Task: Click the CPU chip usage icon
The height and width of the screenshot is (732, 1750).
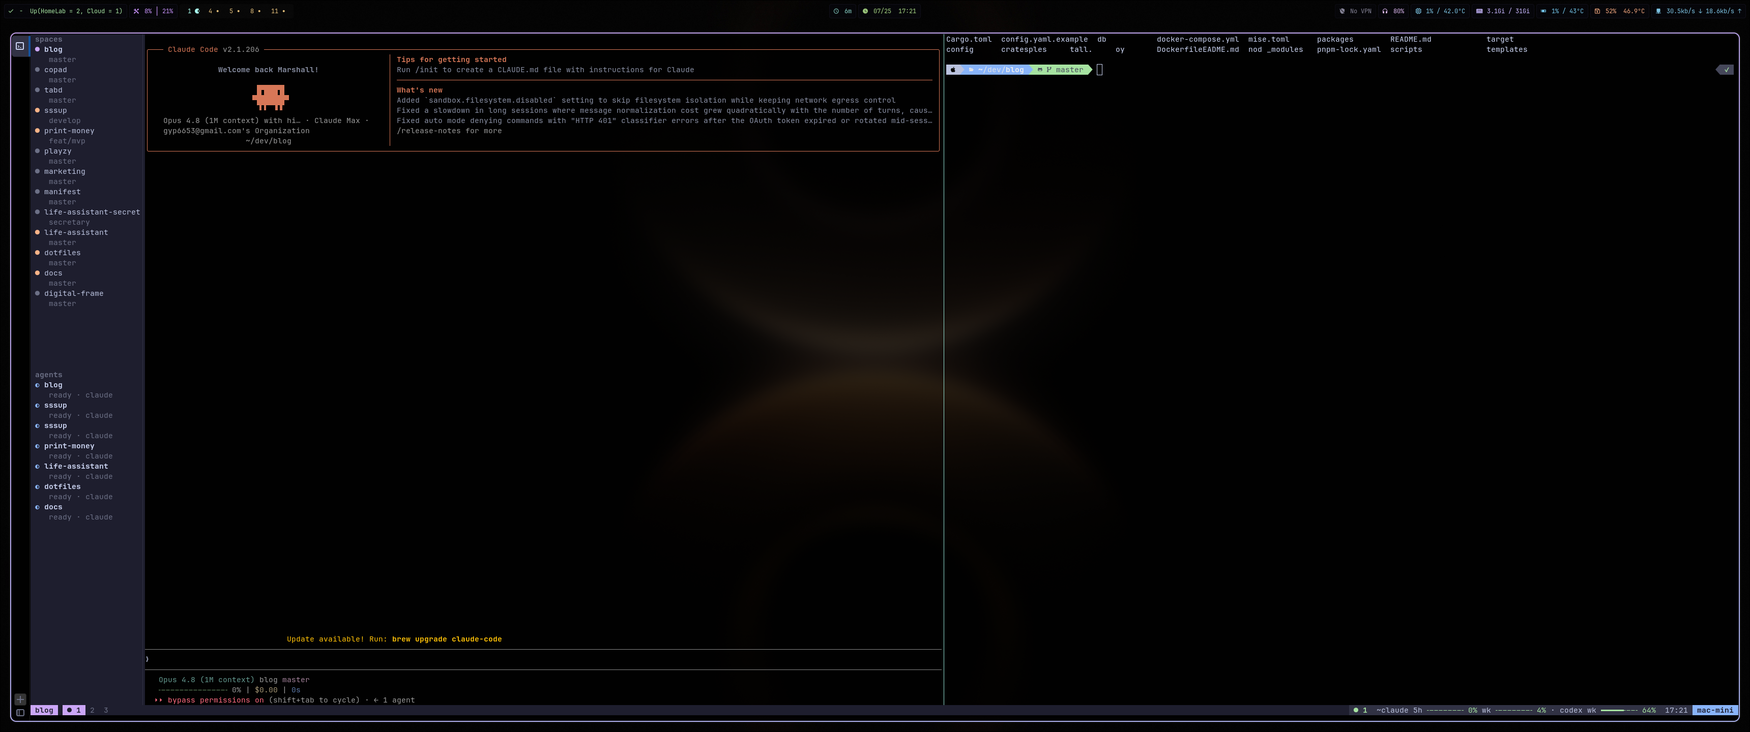Action: click(1418, 12)
